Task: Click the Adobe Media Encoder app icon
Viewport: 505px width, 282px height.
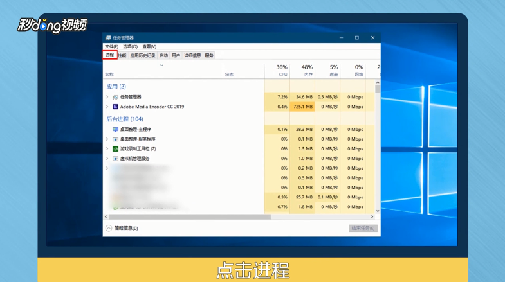Action: pyautogui.click(x=115, y=107)
